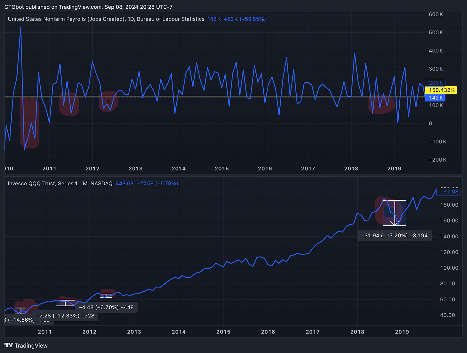Click the TradingView logo at bottom left
The height and width of the screenshot is (353, 467).
(26, 345)
